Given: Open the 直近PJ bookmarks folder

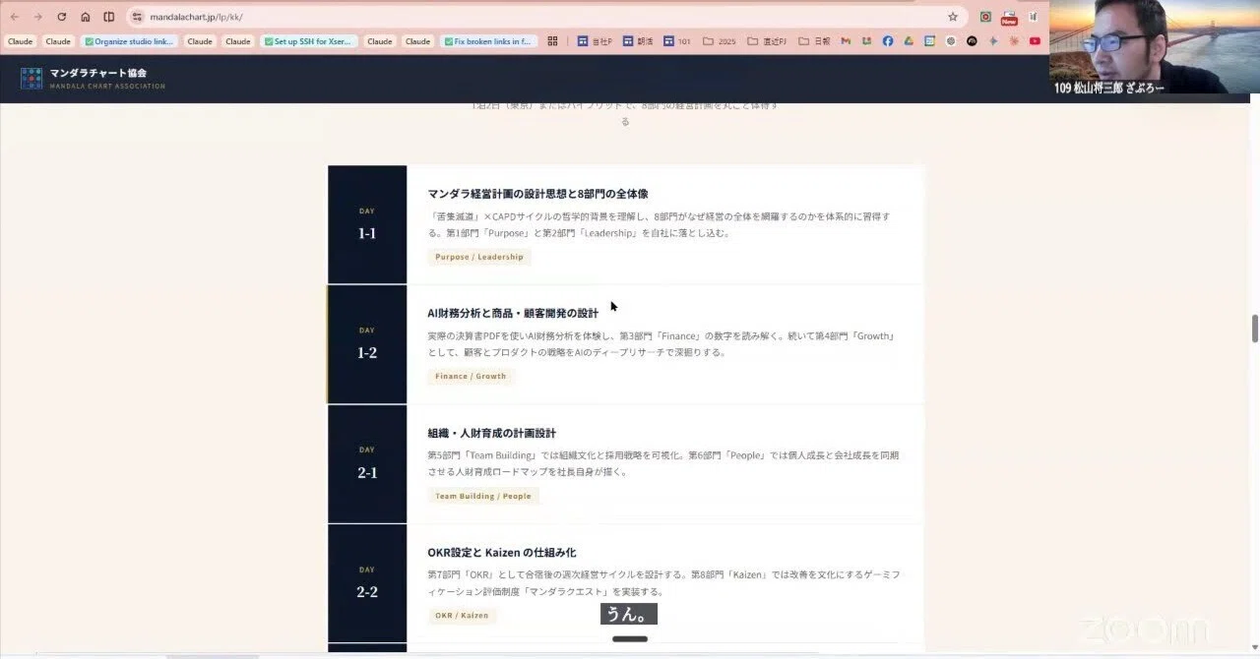Looking at the screenshot, I should pos(768,41).
